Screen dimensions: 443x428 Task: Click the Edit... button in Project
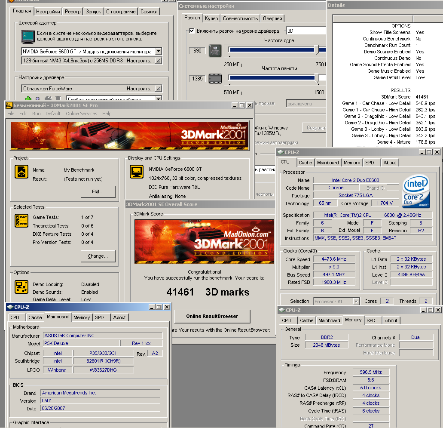click(98, 191)
